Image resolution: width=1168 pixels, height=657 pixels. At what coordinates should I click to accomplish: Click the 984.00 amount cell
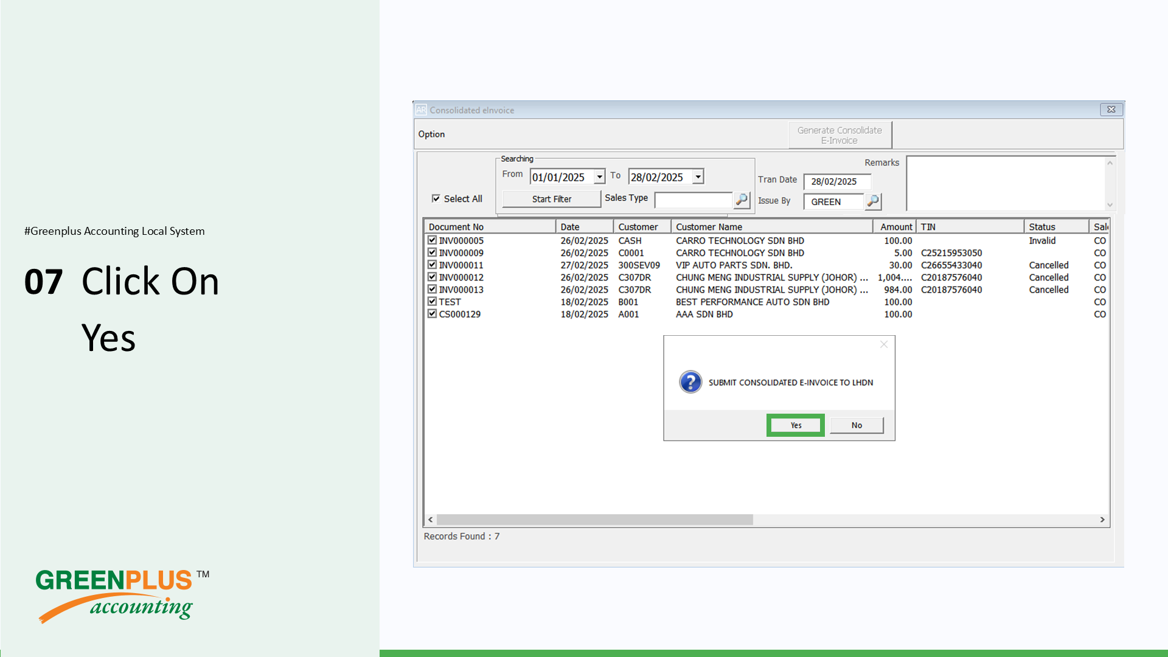[898, 290]
